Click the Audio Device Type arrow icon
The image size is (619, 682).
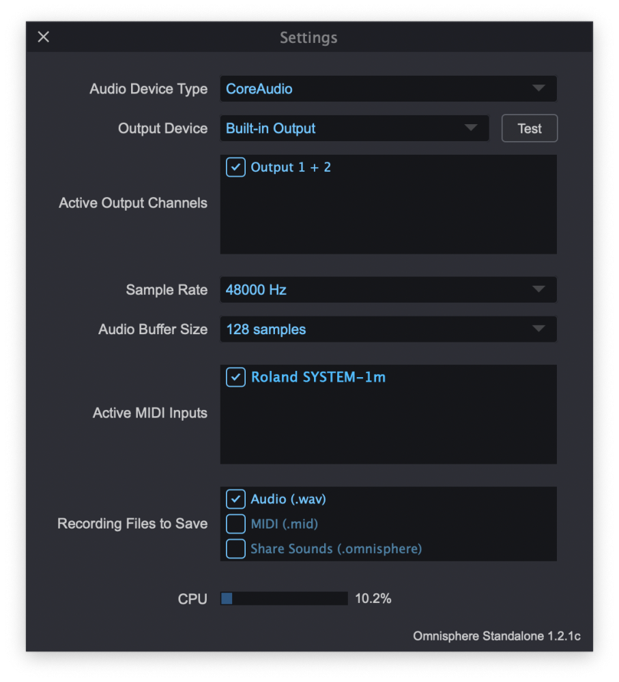coord(538,89)
